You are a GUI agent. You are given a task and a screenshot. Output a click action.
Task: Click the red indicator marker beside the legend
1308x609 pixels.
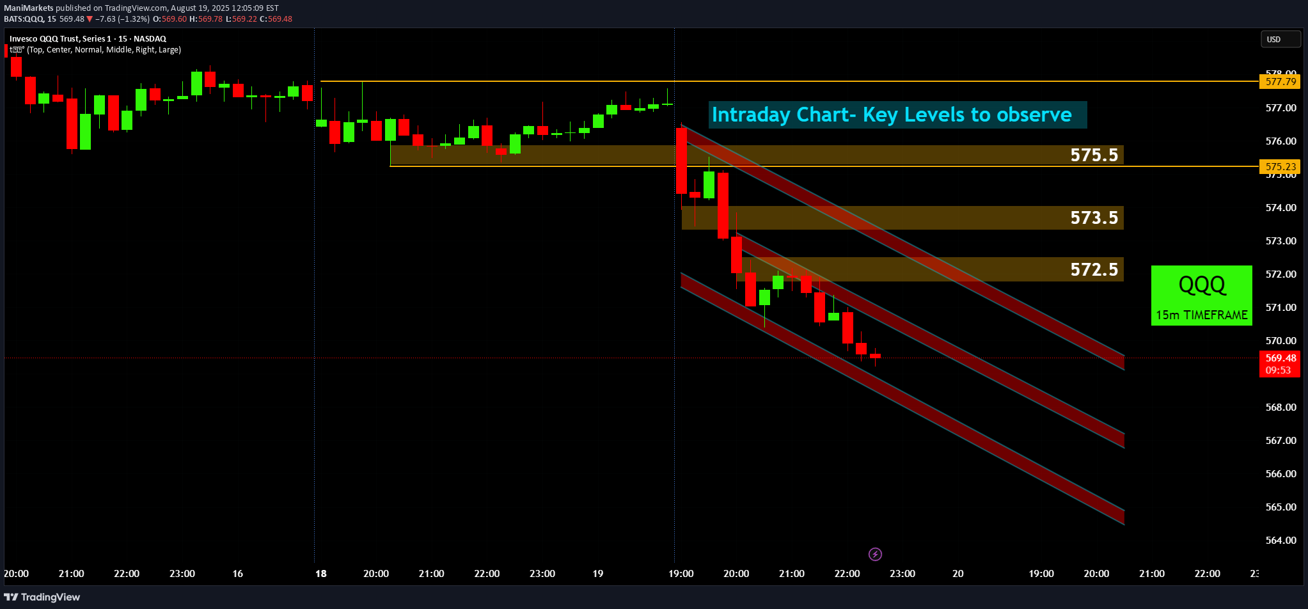(6, 50)
